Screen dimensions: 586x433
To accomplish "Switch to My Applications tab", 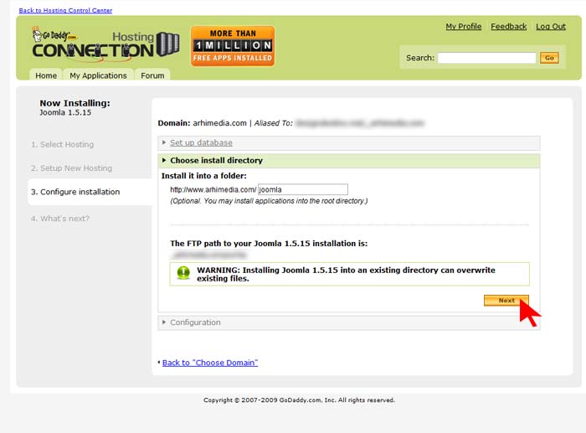I will point(98,75).
